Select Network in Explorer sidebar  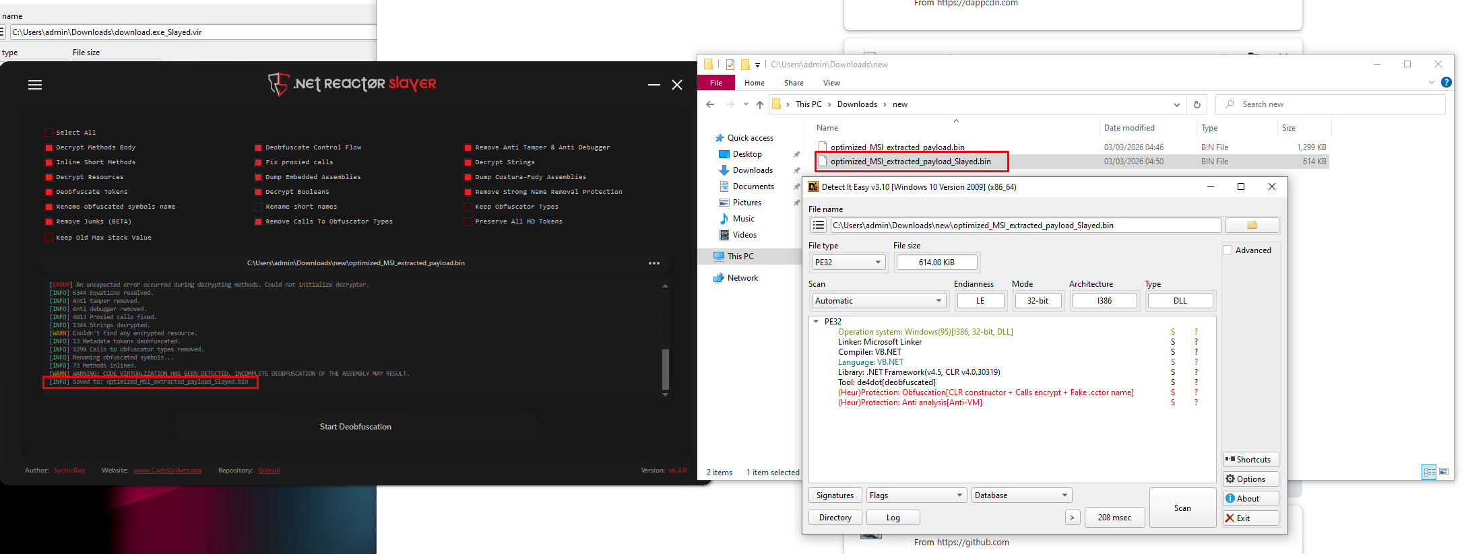742,278
